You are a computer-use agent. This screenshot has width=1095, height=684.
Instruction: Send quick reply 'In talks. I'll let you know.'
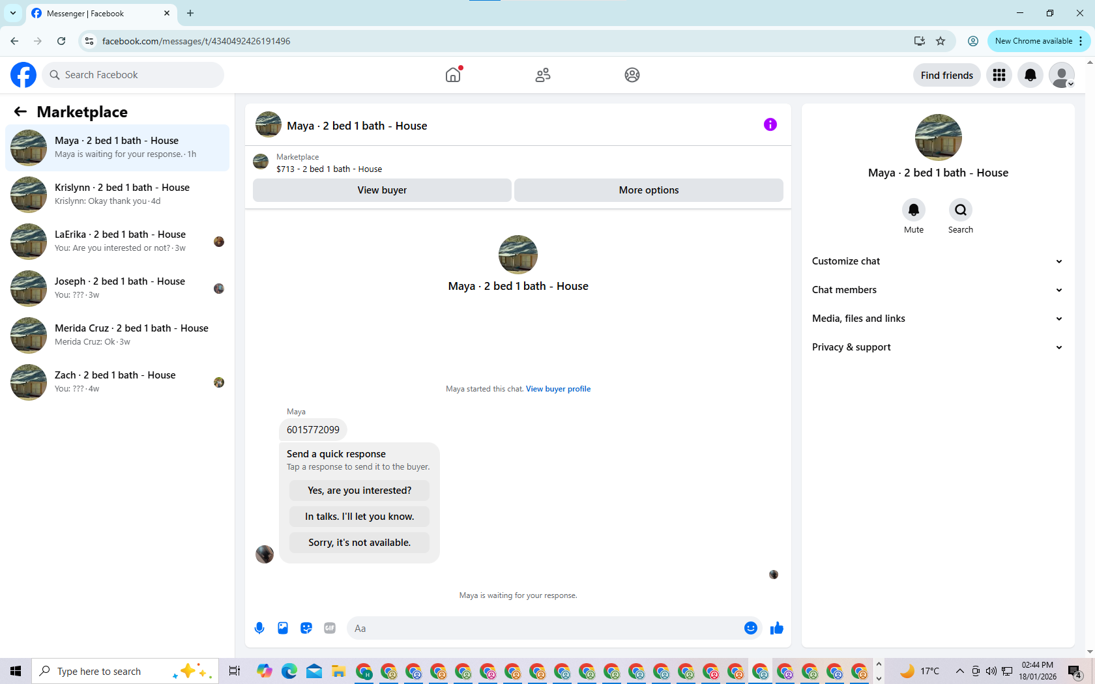(x=360, y=517)
